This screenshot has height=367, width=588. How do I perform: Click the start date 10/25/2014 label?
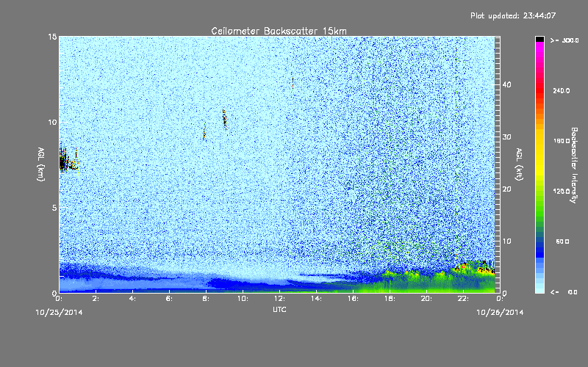60,313
